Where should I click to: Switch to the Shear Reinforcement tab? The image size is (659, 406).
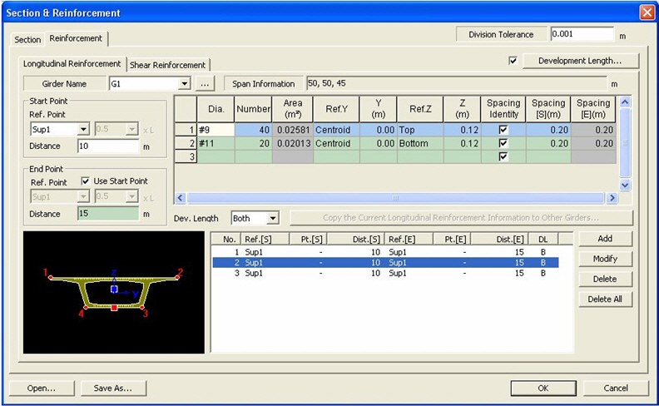pyautogui.click(x=167, y=65)
